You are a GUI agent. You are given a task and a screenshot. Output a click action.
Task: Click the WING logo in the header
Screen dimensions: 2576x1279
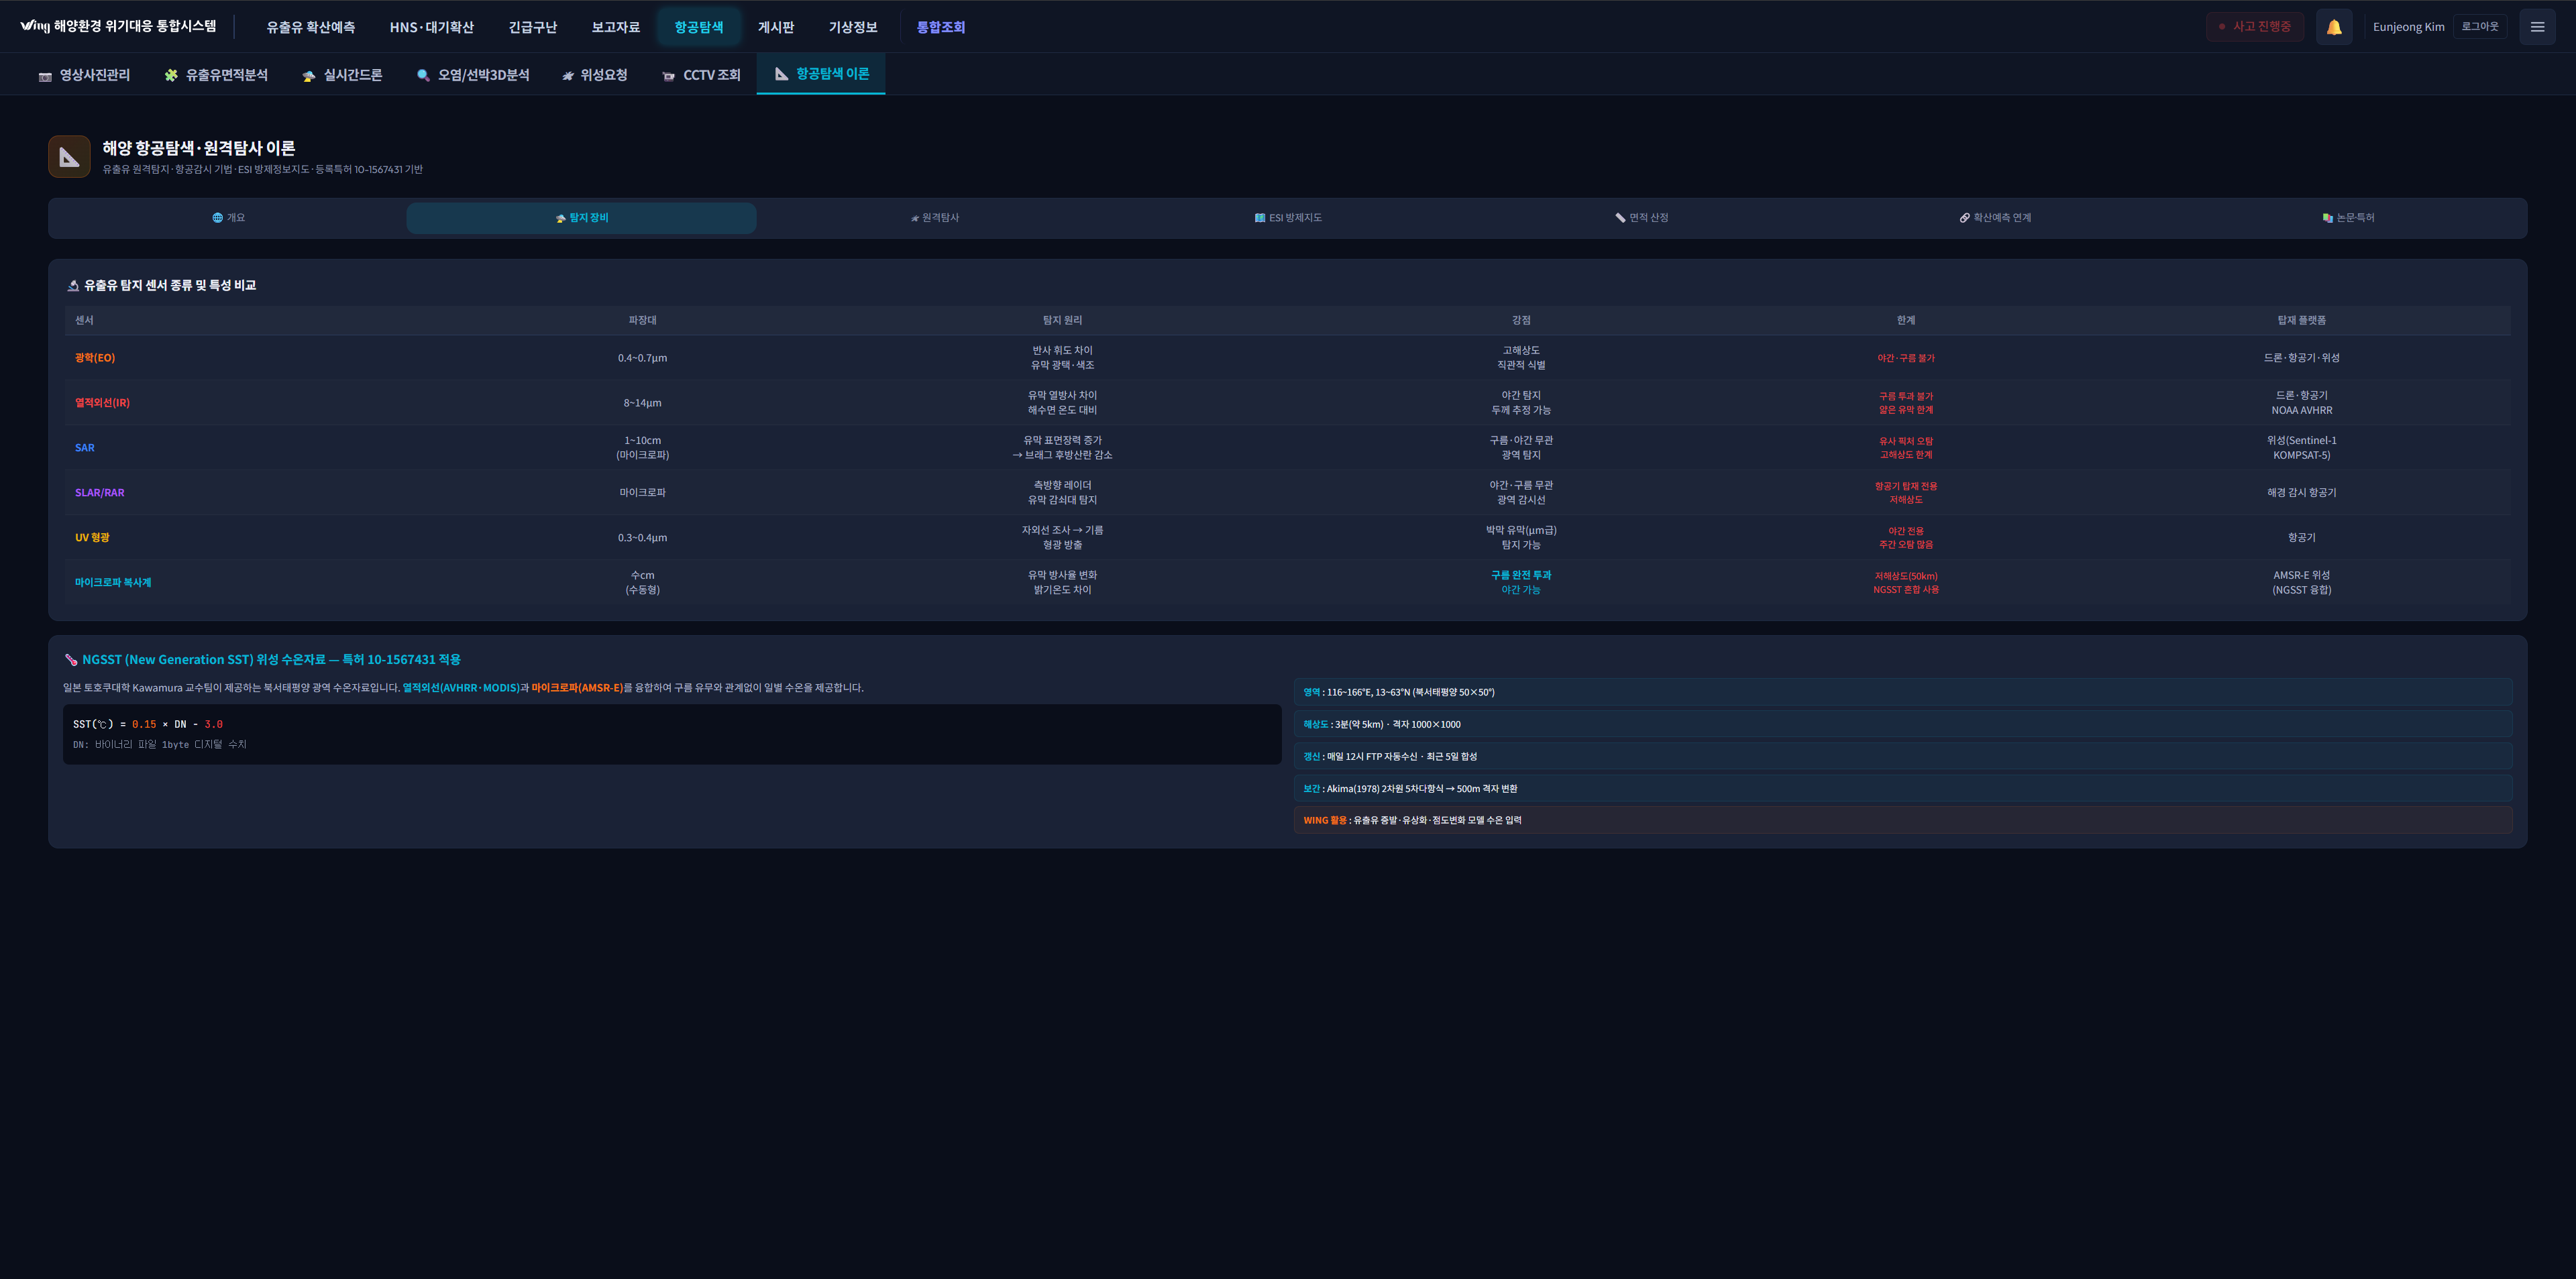(x=34, y=26)
